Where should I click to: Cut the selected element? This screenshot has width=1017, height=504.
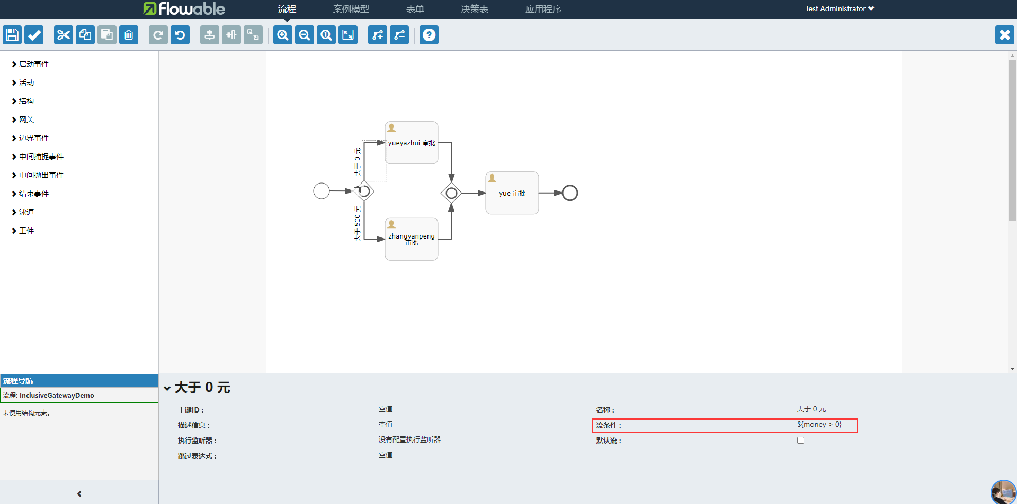[64, 35]
